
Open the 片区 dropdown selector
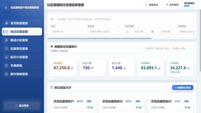pos(68,32)
